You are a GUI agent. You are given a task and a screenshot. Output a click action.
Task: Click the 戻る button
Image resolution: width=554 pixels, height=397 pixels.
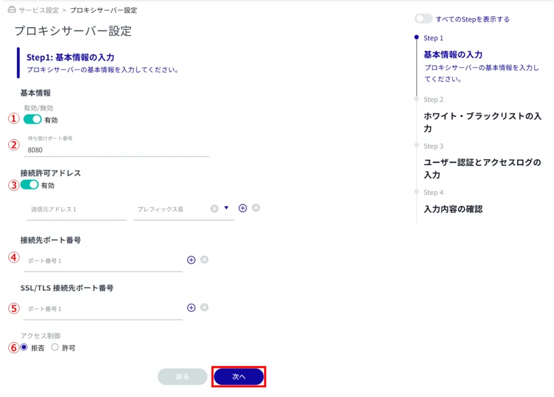[182, 377]
